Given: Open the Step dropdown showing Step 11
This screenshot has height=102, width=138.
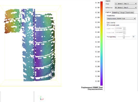Looking at the screenshot, I should pyautogui.click(x=126, y=4).
